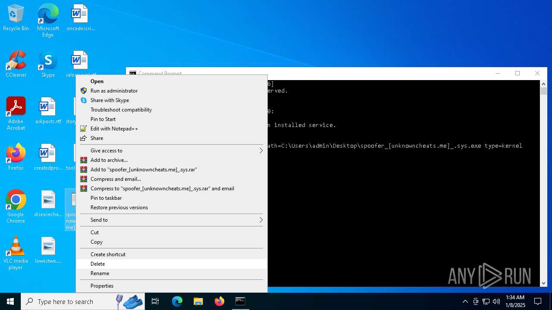Select createdpro... Word document icon
This screenshot has width=552, height=310.
48,158
